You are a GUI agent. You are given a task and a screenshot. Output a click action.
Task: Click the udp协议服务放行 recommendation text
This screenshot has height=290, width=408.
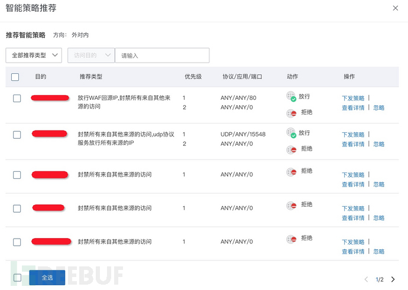click(x=126, y=138)
